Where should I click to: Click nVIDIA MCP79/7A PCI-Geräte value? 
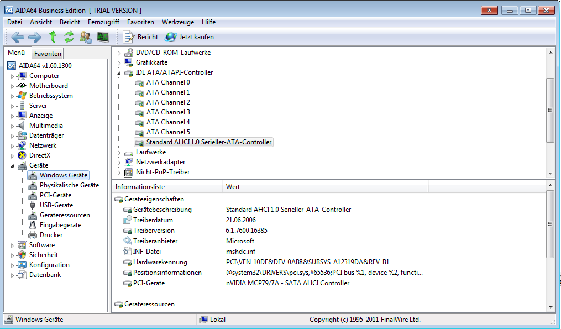click(287, 283)
